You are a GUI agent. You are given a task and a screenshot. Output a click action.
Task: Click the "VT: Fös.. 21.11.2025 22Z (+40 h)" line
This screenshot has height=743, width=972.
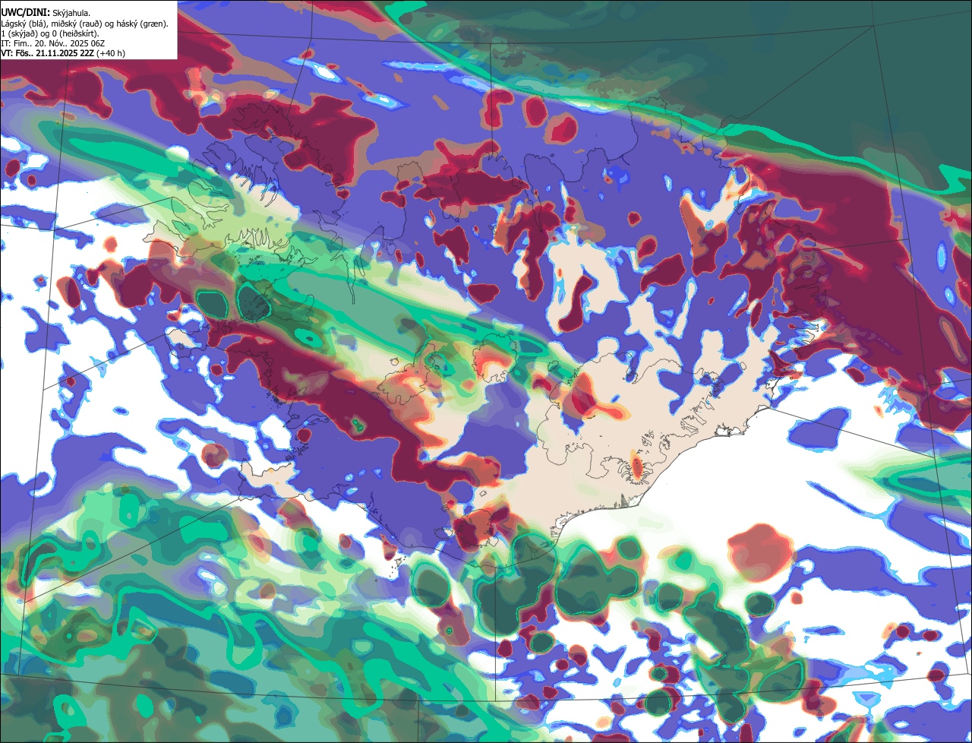(63, 53)
